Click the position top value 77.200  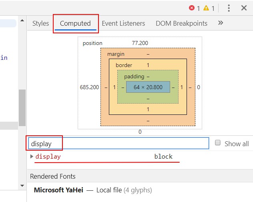(x=140, y=43)
